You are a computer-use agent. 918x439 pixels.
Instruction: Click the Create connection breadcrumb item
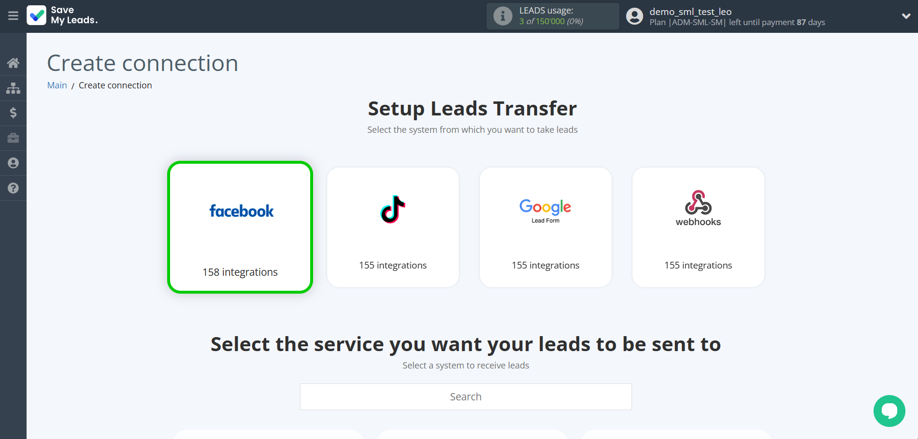click(115, 85)
